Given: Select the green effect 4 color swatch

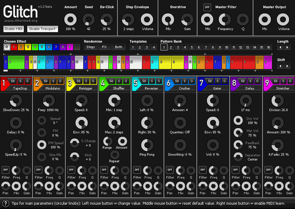Looking at the screenshot, I should pyautogui.click(x=28, y=47).
